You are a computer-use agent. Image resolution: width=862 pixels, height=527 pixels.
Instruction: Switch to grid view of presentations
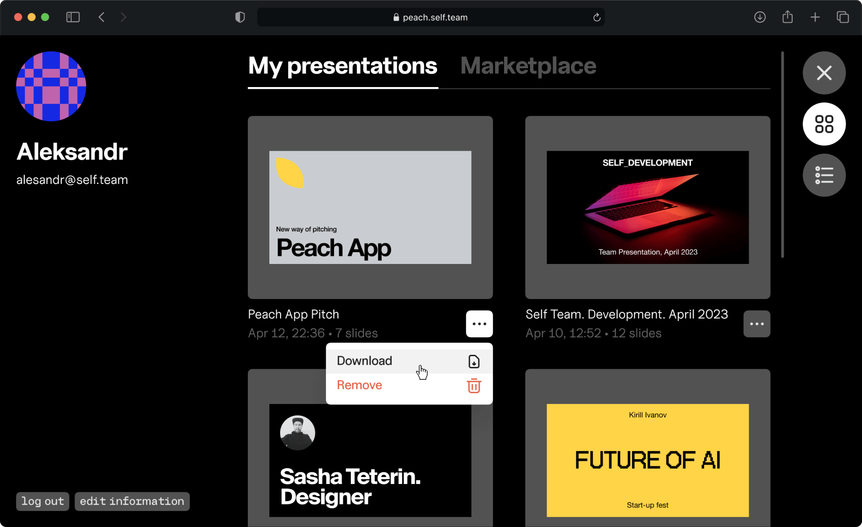[x=824, y=124]
